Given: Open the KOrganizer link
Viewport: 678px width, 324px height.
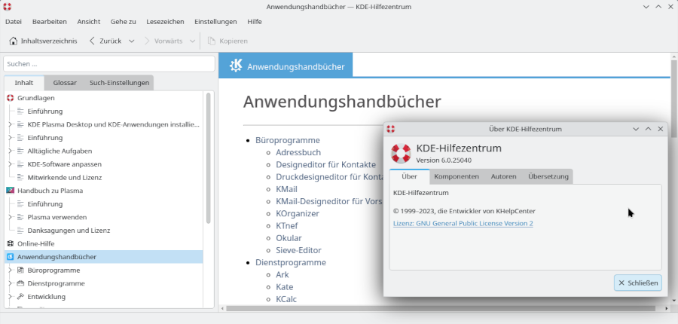Looking at the screenshot, I should tap(298, 214).
